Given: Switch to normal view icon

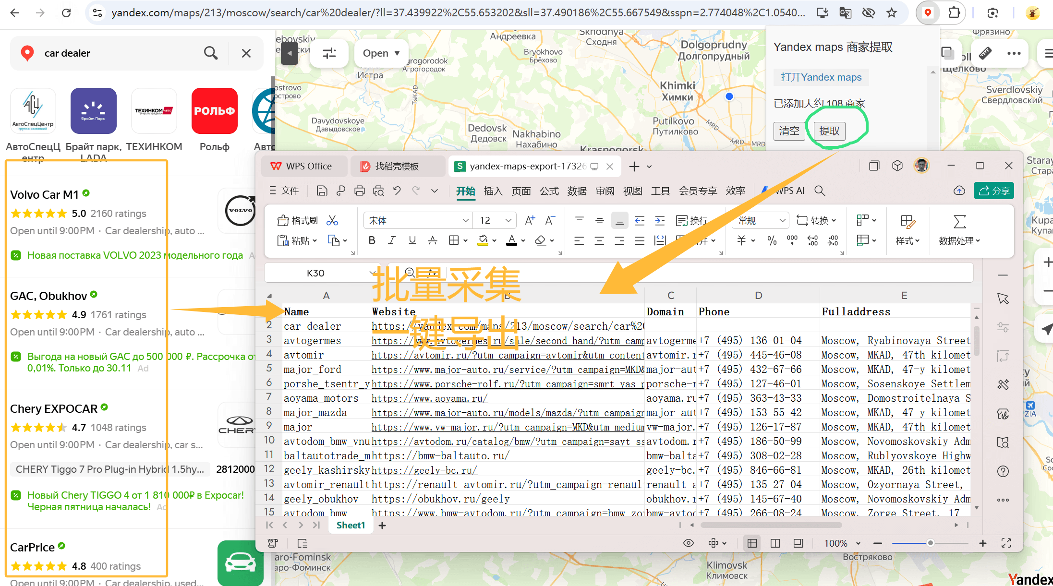Looking at the screenshot, I should 752,543.
